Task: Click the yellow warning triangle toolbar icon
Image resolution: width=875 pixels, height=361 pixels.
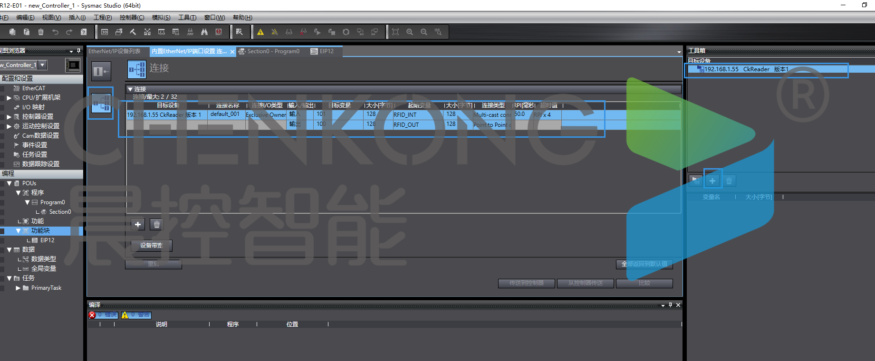Action: coord(260,32)
